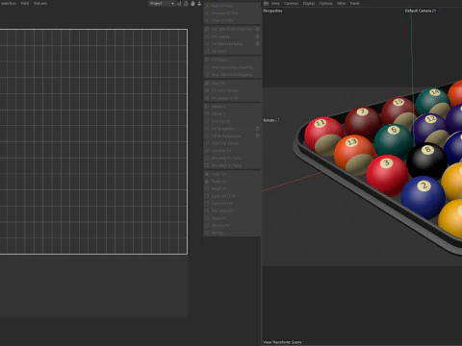This screenshot has height=346, width=462.
Task: Open the Selection menu in UV editor
Action: 8,3
